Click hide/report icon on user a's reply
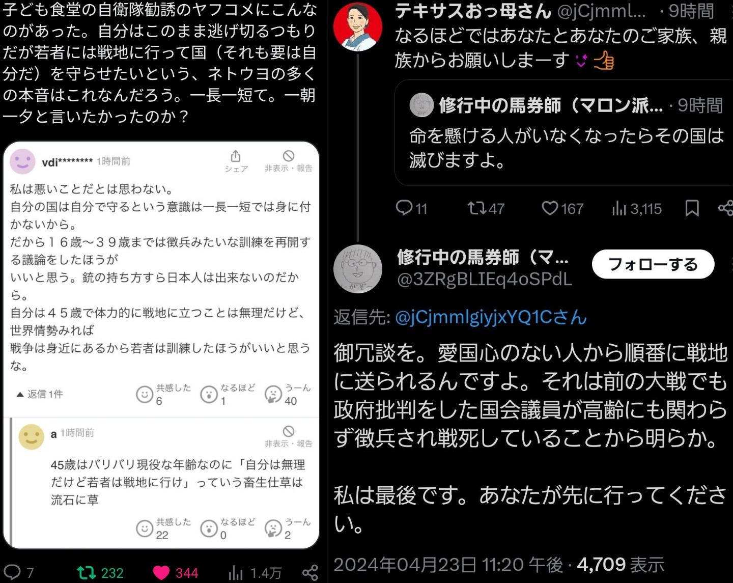This screenshot has height=583, width=733. (x=288, y=437)
